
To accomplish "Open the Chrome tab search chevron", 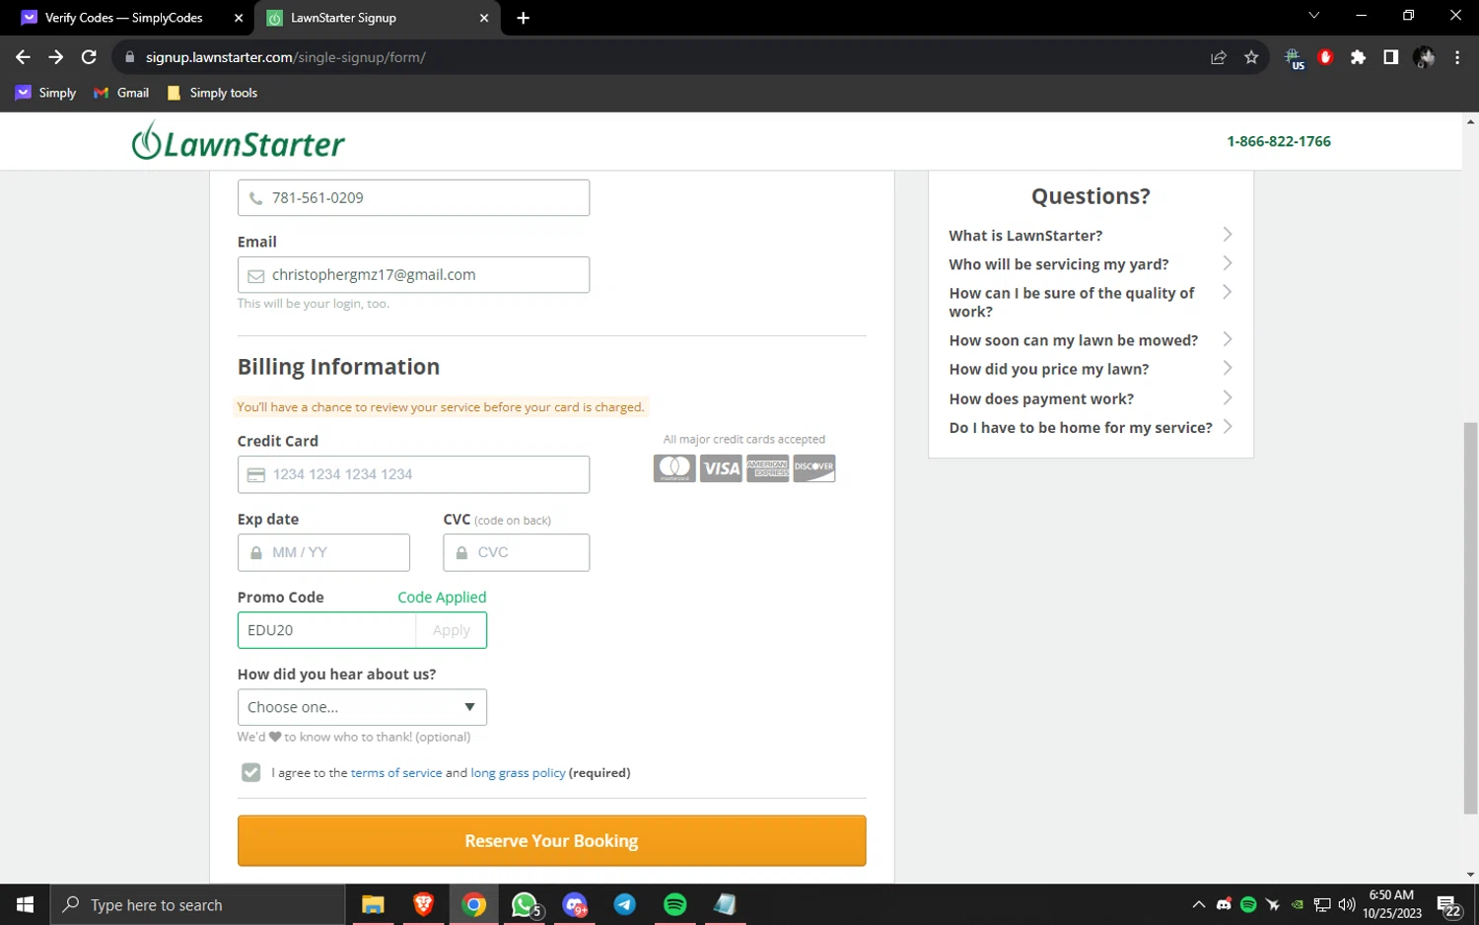I will point(1313,16).
